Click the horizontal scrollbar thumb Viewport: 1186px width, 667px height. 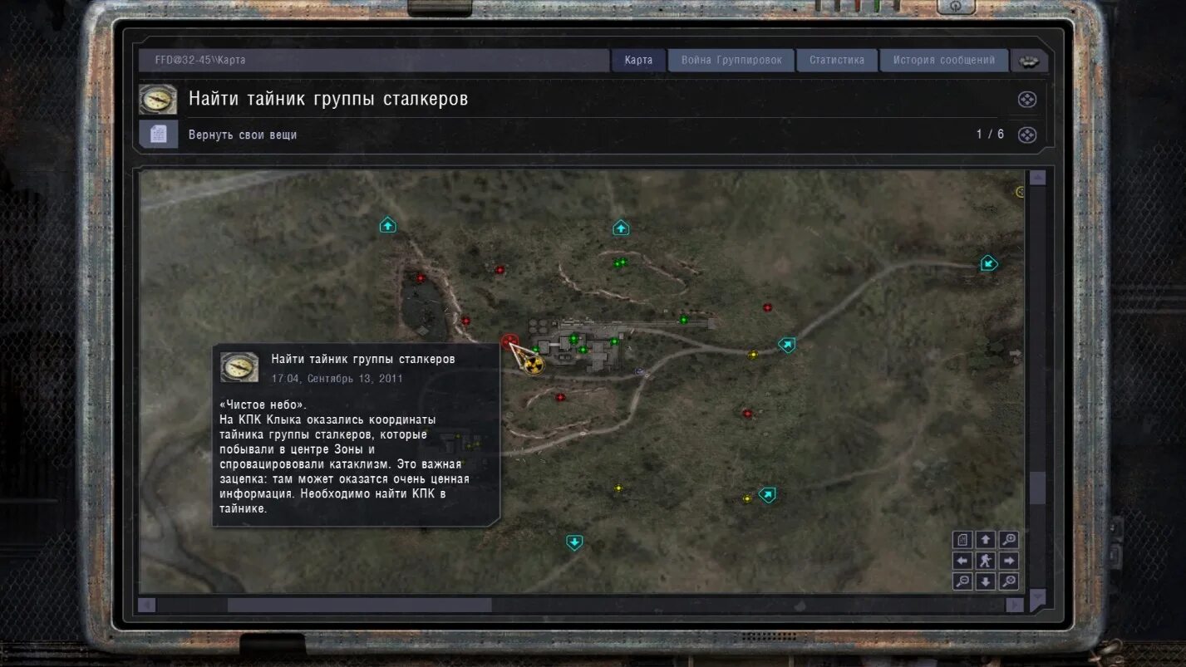pos(359,605)
